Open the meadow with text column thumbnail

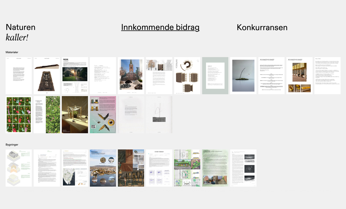(47, 115)
